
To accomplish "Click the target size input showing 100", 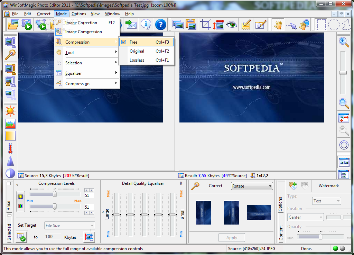I will (x=53, y=236).
